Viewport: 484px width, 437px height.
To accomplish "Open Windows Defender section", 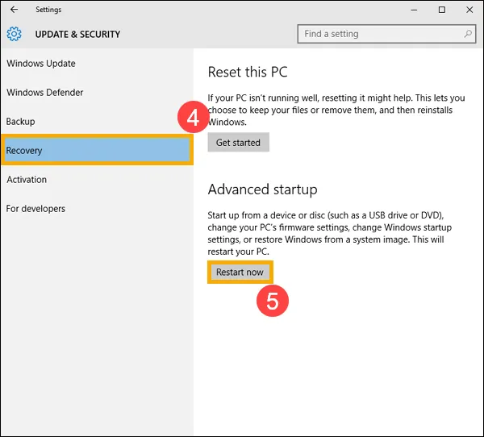I will 45,93.
